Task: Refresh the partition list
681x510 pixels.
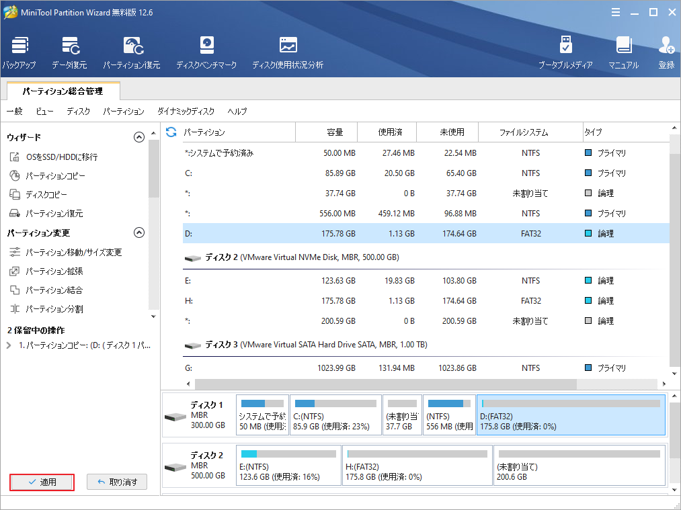Action: tap(171, 132)
